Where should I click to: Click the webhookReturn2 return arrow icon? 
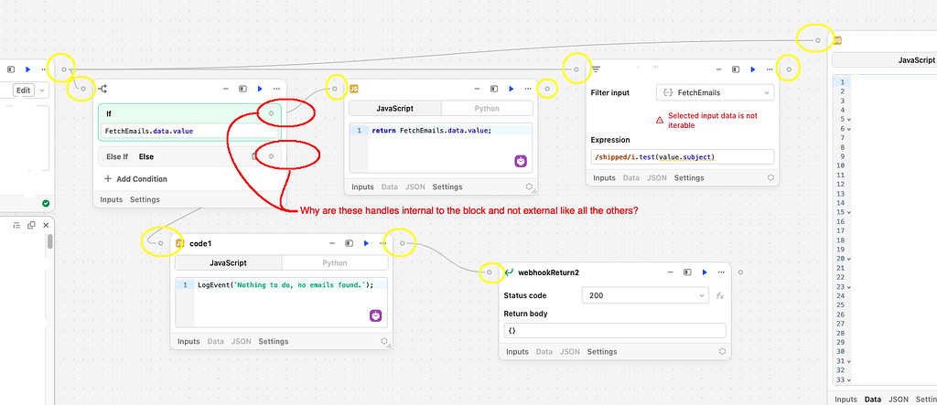click(x=509, y=272)
